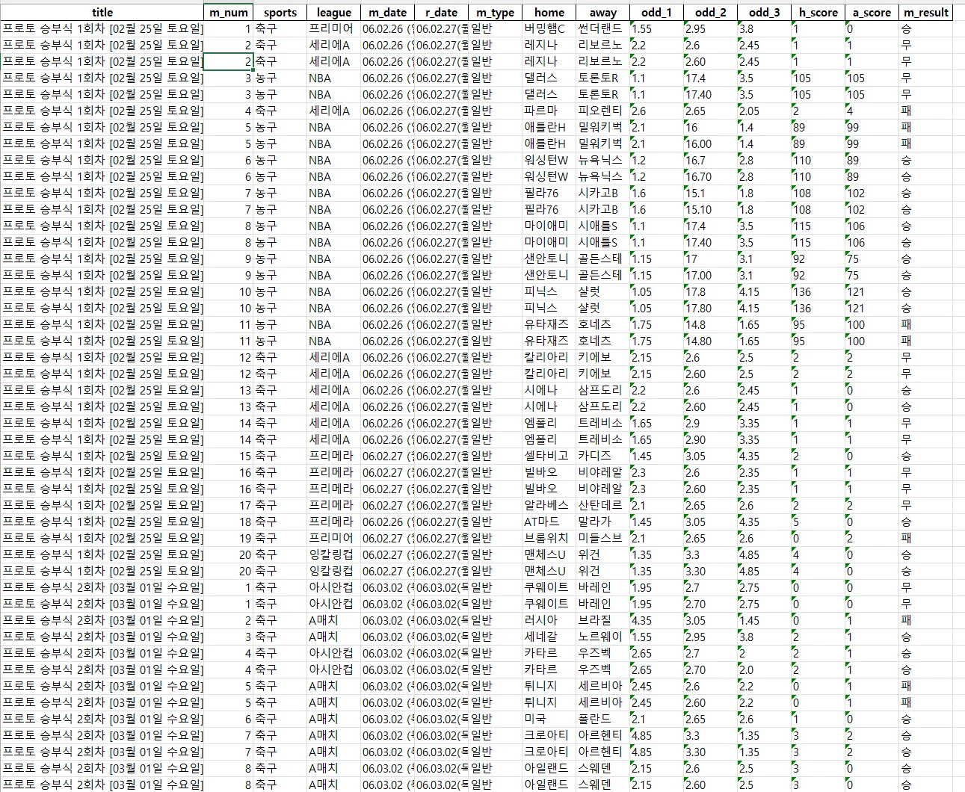Click the odd_2 cell showing 16.7
965x792 pixels.
pos(710,160)
